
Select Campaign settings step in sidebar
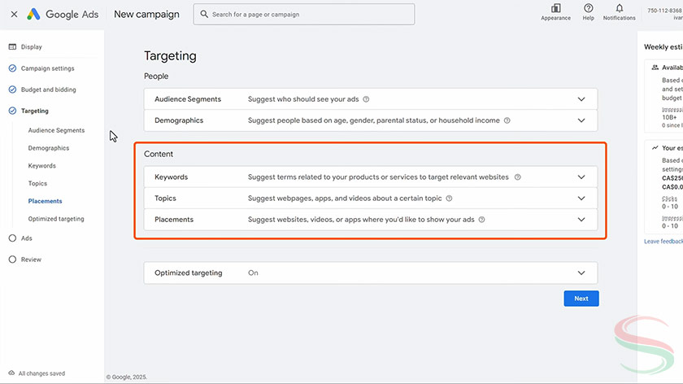coord(47,68)
